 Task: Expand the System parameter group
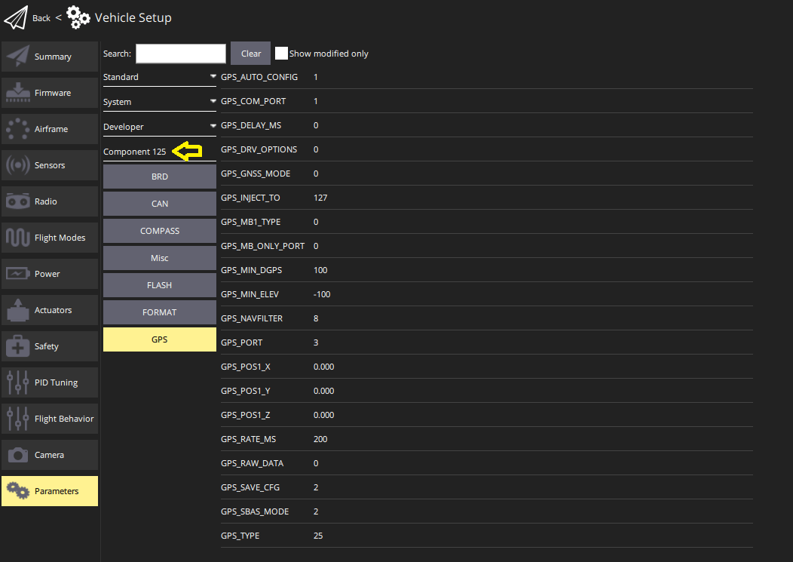click(x=159, y=101)
